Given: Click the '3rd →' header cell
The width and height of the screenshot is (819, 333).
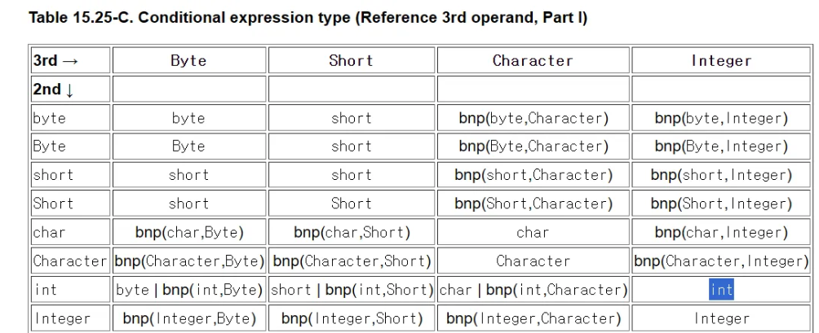Looking at the screenshot, I should coord(70,60).
